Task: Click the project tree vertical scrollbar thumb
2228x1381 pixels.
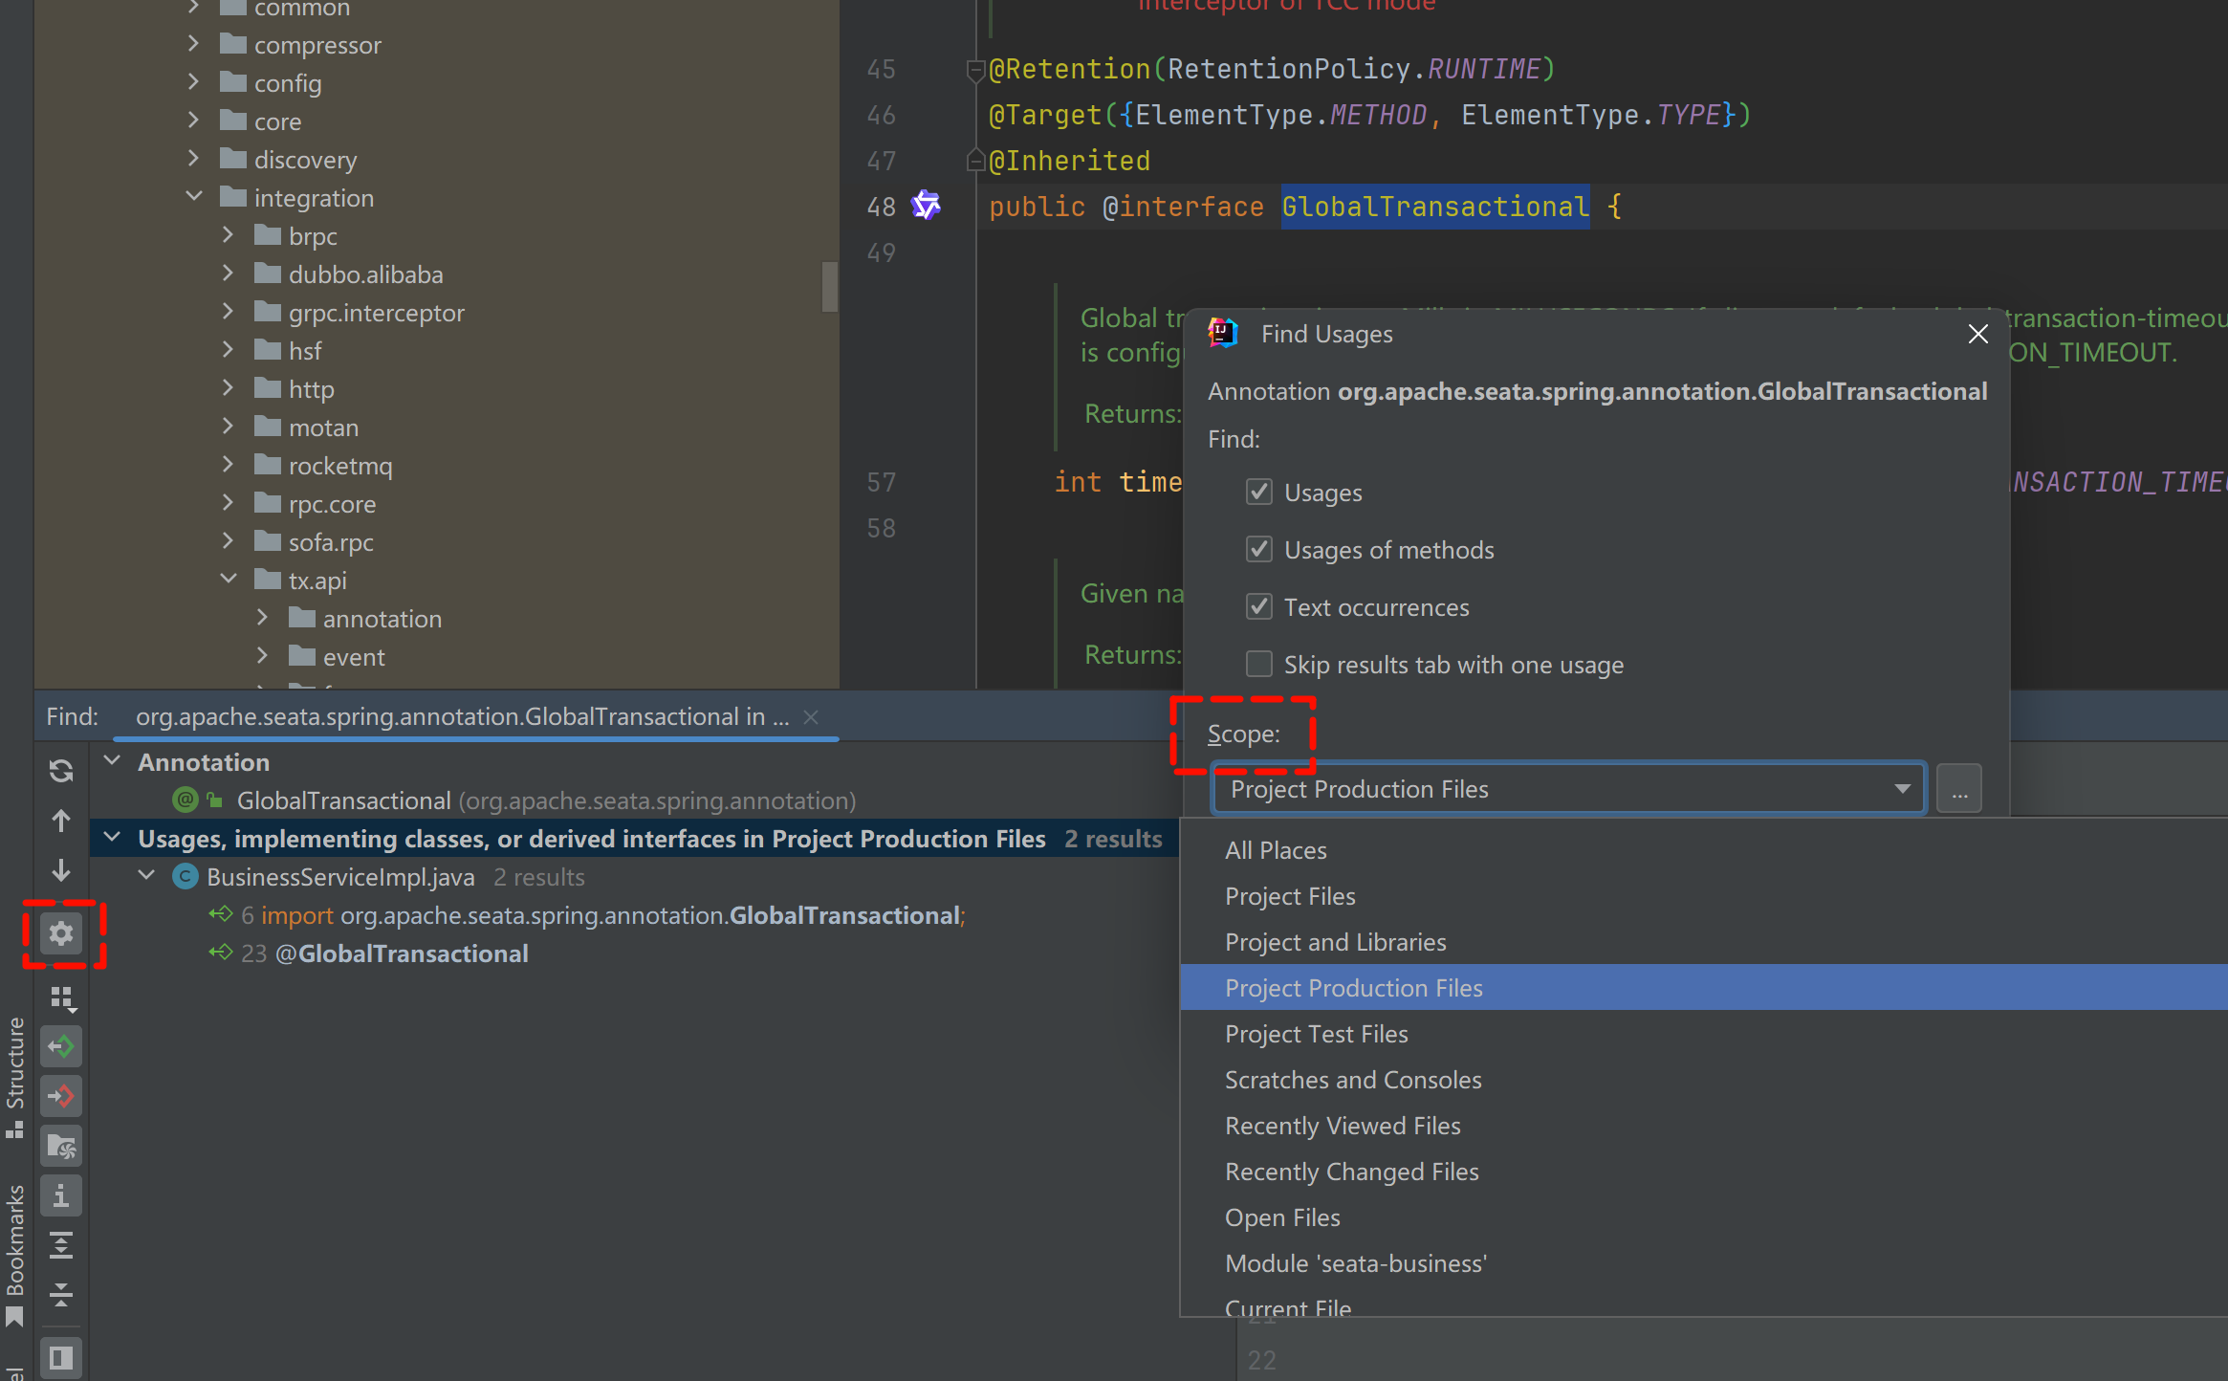Action: (x=829, y=286)
